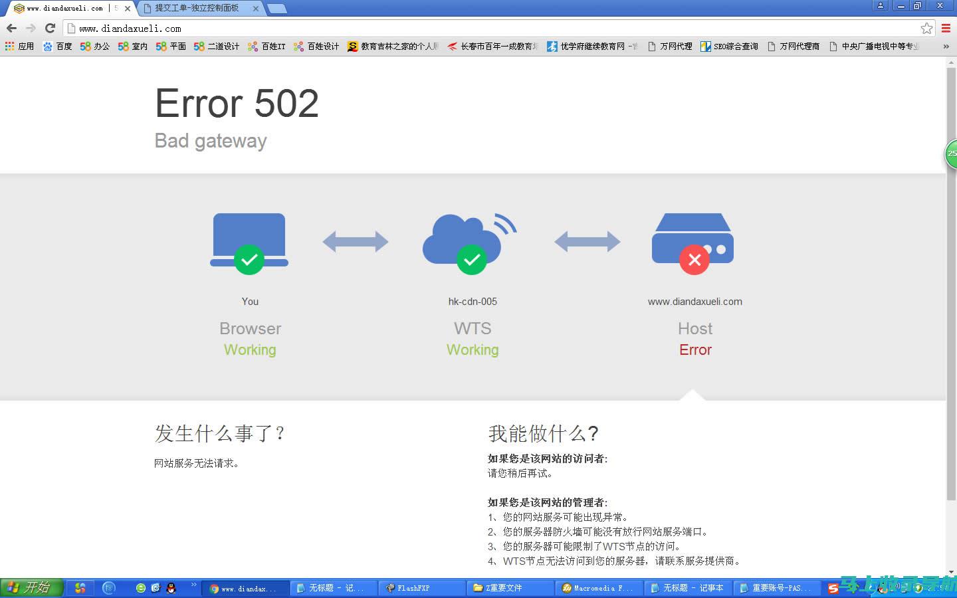Click the WTS cloud status icon

click(x=470, y=243)
